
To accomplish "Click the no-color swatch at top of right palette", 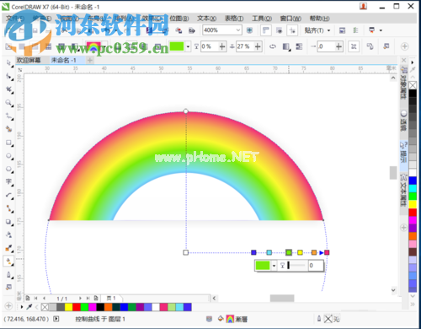I will pos(413,85).
